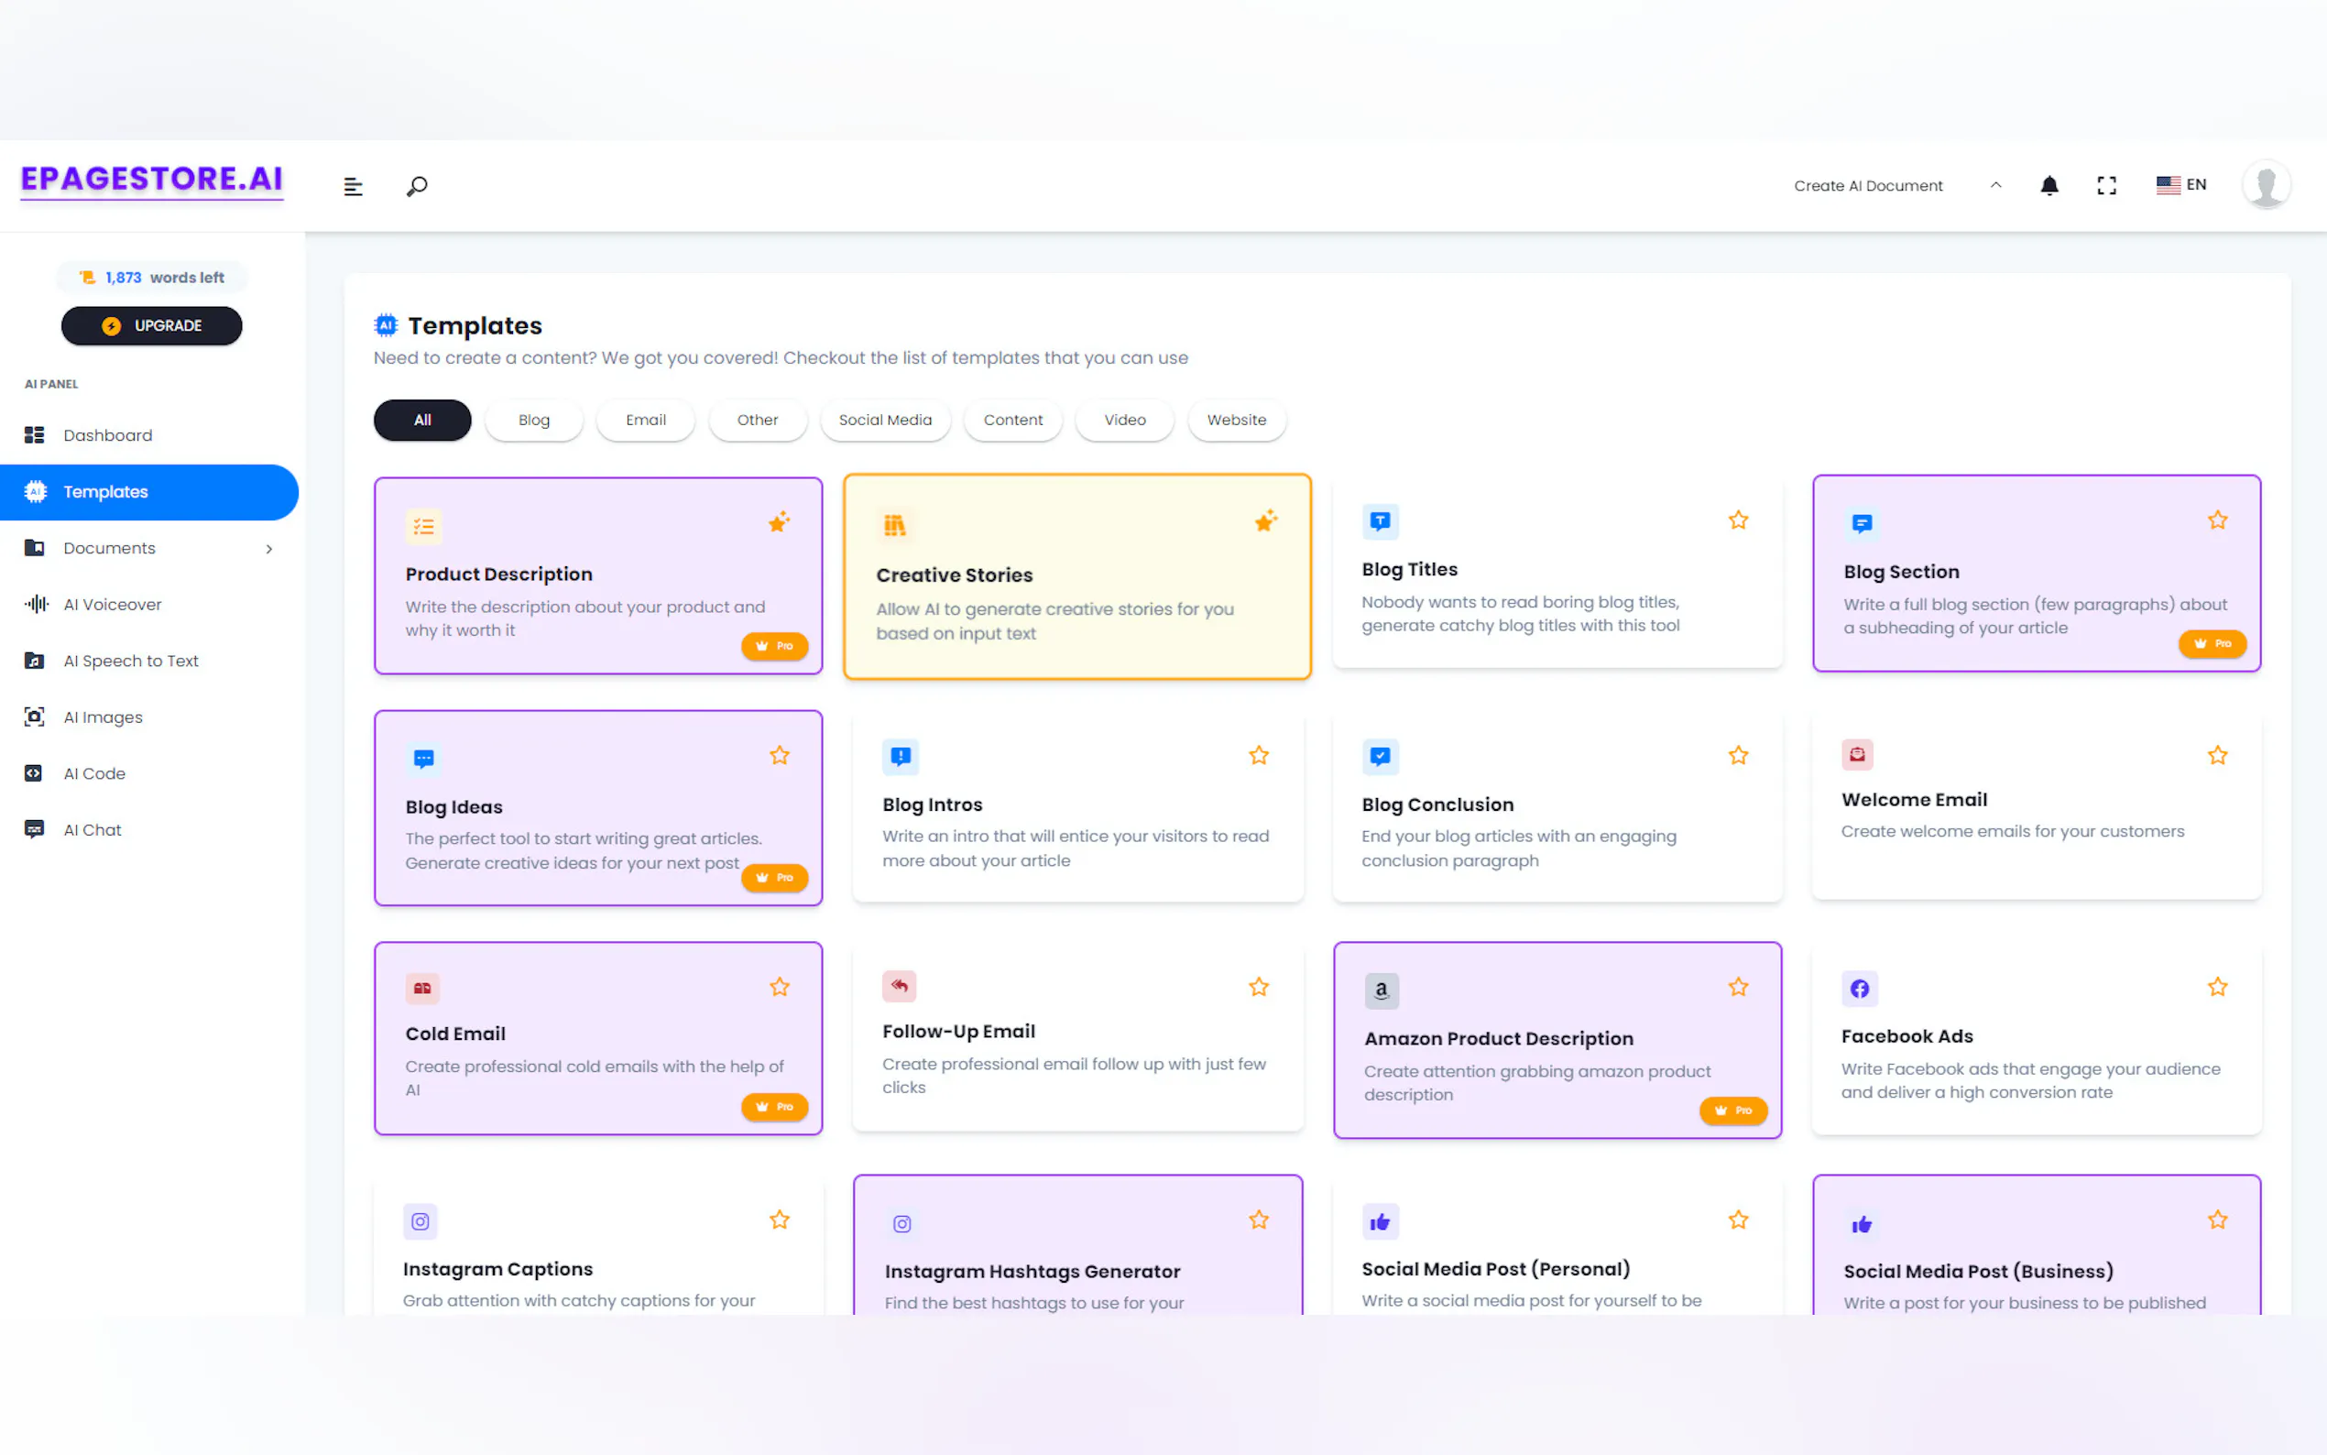
Task: Click the EPAGESTORE.AI logo link
Action: click(x=152, y=179)
